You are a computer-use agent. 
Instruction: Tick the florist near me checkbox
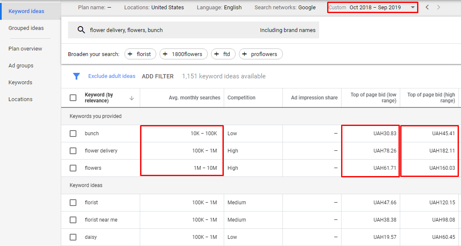(73, 220)
